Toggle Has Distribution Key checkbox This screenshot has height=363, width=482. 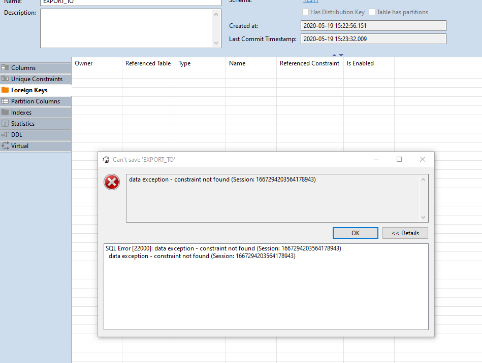[x=306, y=12]
